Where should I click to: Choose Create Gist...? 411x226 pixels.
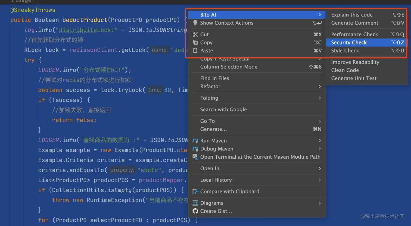point(257,211)
